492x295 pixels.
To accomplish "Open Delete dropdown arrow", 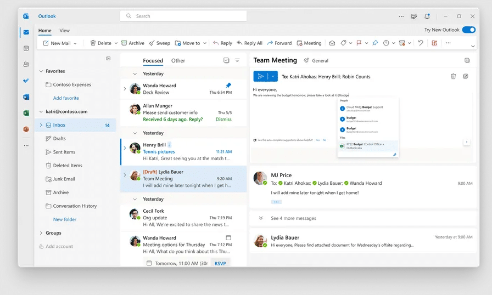I will click(116, 43).
